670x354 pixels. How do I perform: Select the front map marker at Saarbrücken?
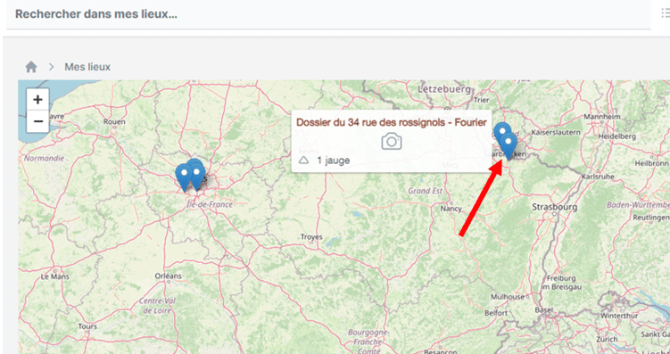pyautogui.click(x=509, y=146)
